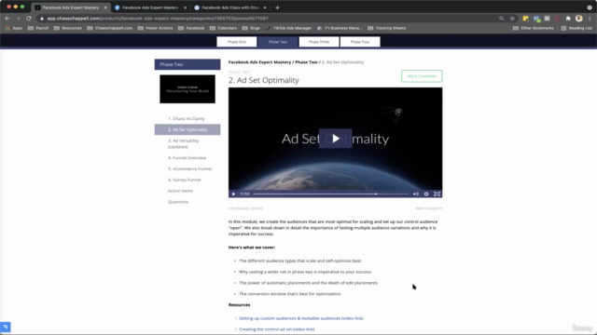Open the Calendars bookmark folder
The image size is (597, 335).
point(224,28)
